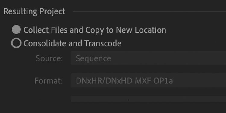Screen dimensions: 226x113
Task: Click the word Consolidate in second option
Action: point(45,43)
